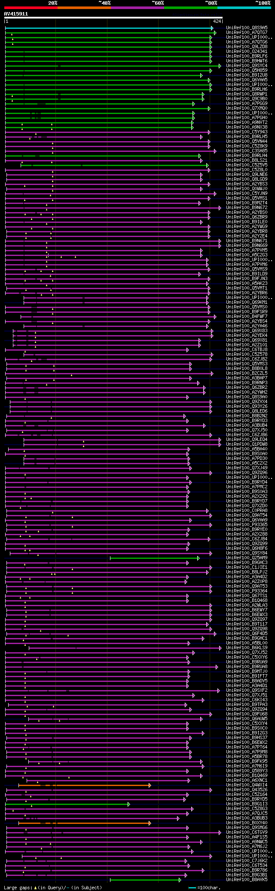This screenshot has height=891, width=275.
Task: Select label UniRef100_P93364
Action: point(247,591)
